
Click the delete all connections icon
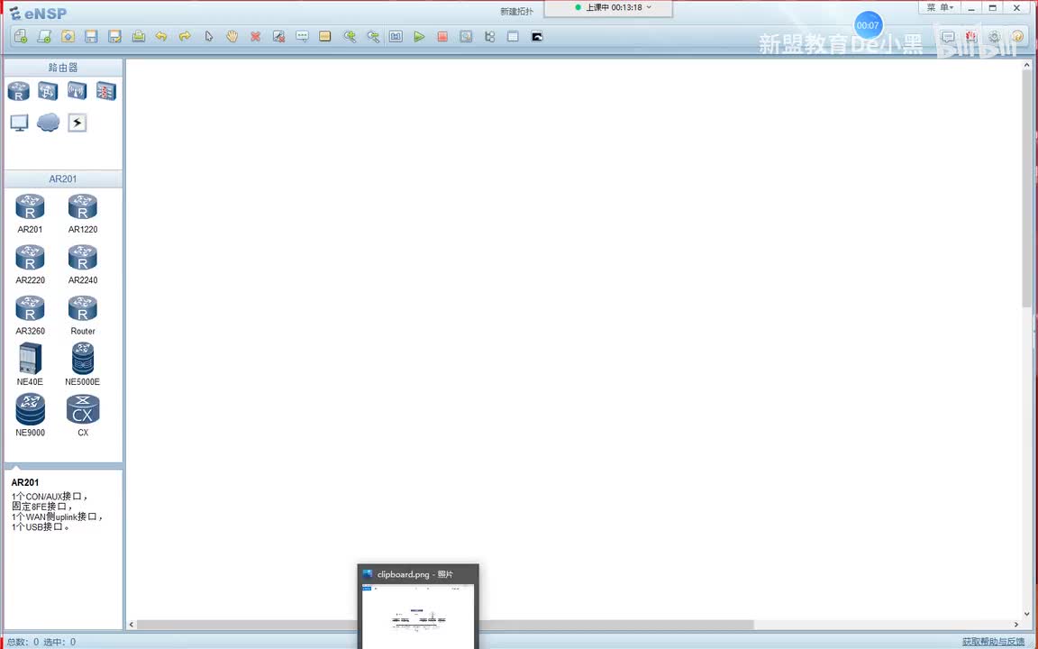pyautogui.click(x=278, y=36)
